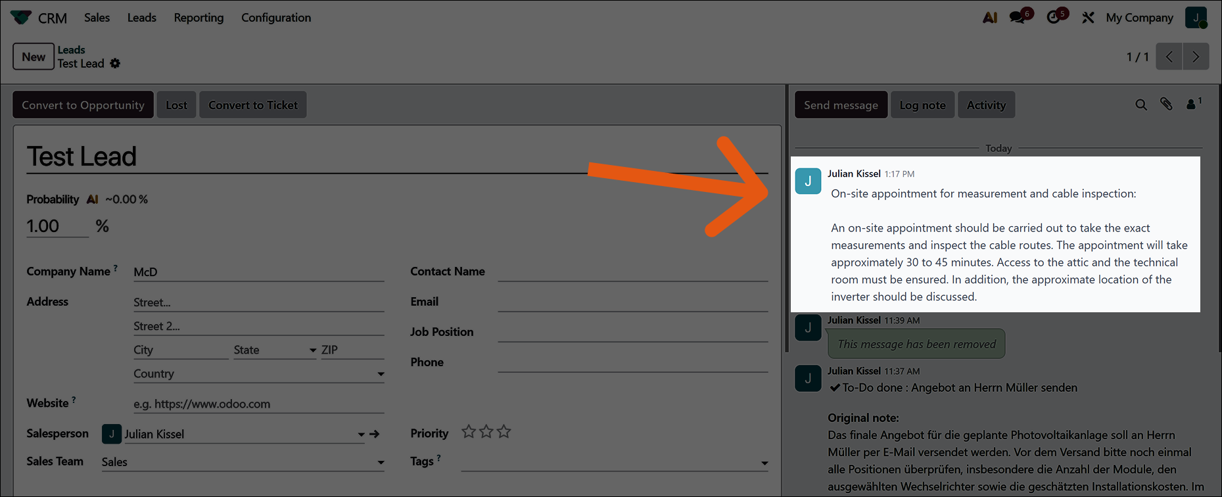This screenshot has height=497, width=1222.
Task: Click the wrench tools icon in top bar
Action: (1088, 18)
